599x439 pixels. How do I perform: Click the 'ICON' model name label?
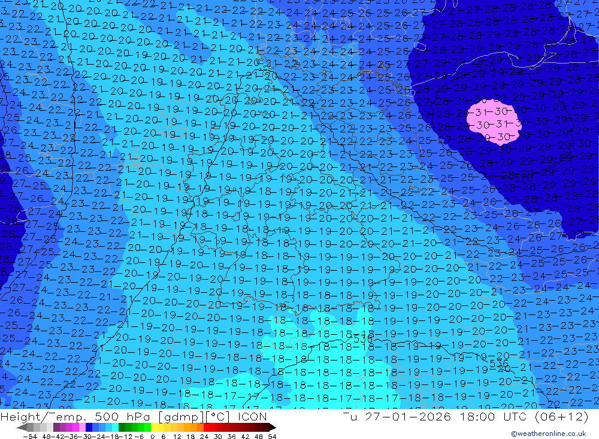pos(252,416)
